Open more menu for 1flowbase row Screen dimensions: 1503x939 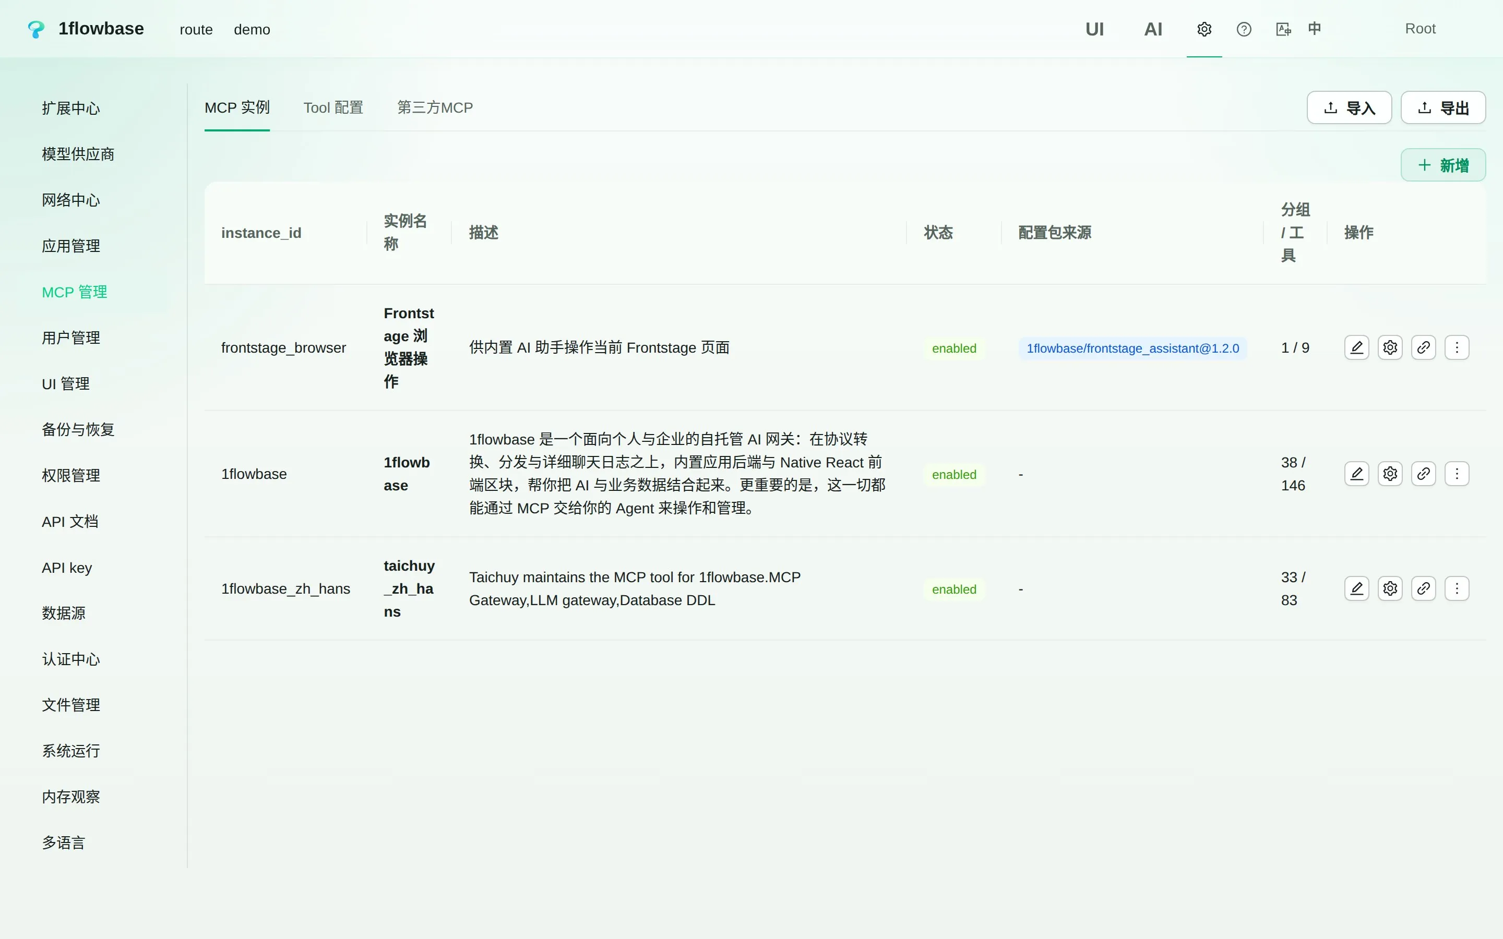tap(1457, 474)
